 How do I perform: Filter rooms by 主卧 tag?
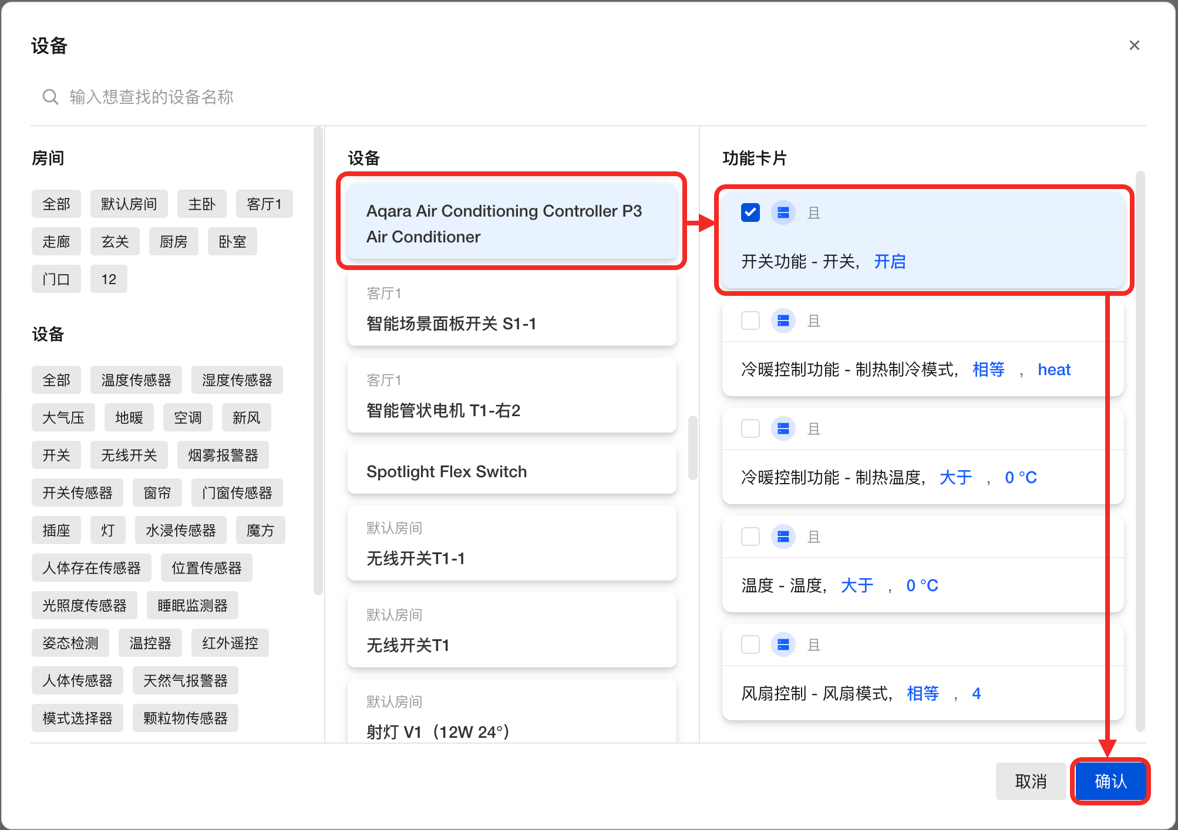pos(201,204)
